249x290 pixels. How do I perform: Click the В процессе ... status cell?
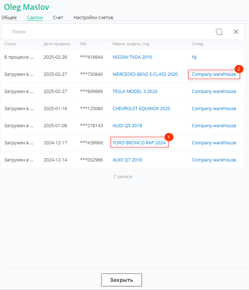click(x=19, y=57)
